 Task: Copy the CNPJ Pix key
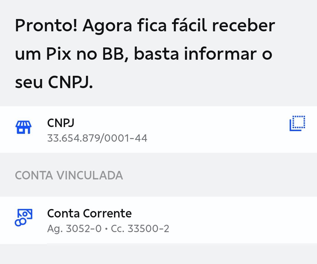(x=297, y=123)
